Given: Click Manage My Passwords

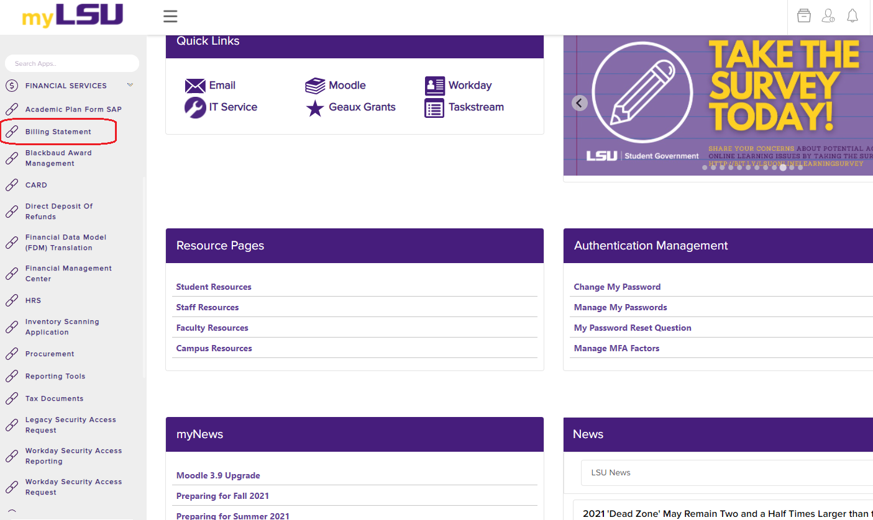Looking at the screenshot, I should [x=620, y=307].
